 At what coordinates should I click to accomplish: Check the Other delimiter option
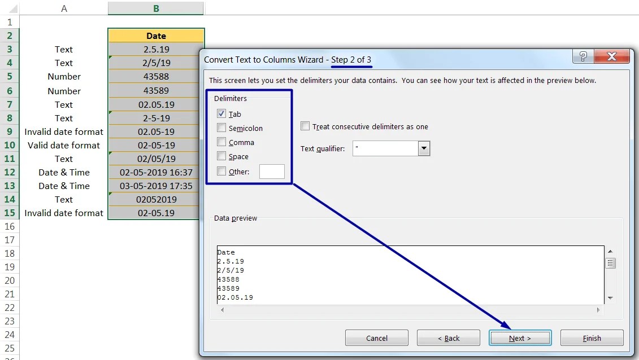coord(221,172)
